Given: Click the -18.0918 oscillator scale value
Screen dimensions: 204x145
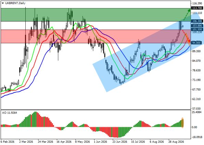Looking at the screenshot, I should (x=197, y=137).
